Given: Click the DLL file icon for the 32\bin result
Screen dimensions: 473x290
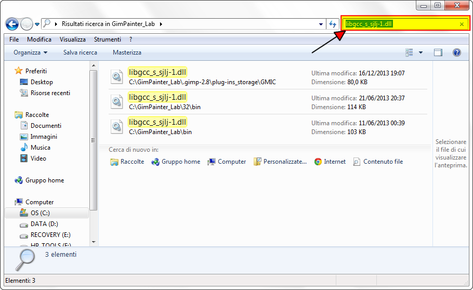Looking at the screenshot, I should (x=117, y=102).
